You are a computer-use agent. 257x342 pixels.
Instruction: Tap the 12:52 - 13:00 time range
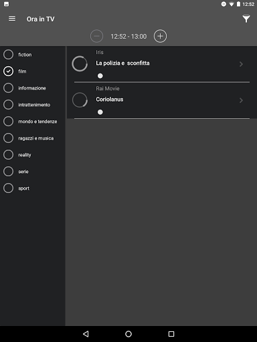pos(128,36)
